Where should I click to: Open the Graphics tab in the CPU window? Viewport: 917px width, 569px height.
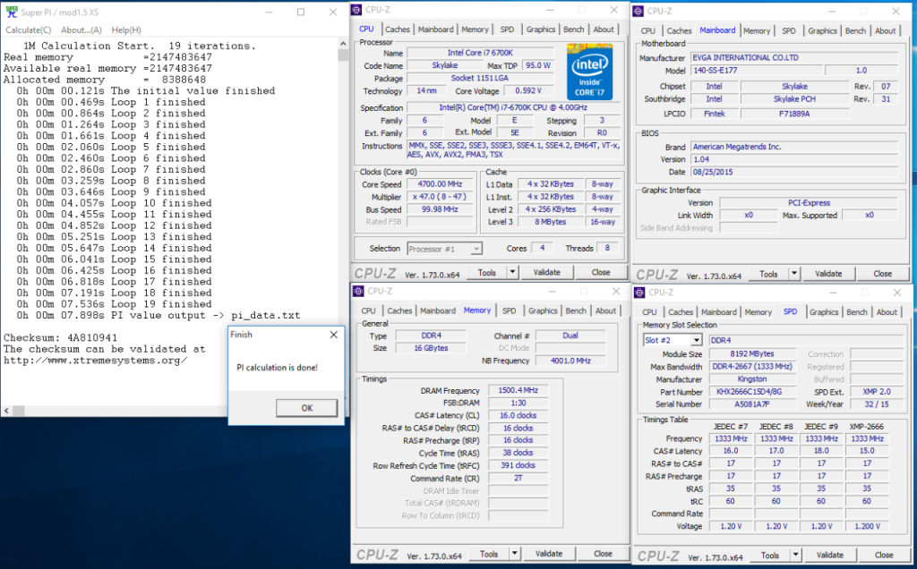pos(541,30)
